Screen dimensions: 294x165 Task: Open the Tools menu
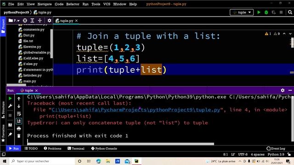click(96, 4)
